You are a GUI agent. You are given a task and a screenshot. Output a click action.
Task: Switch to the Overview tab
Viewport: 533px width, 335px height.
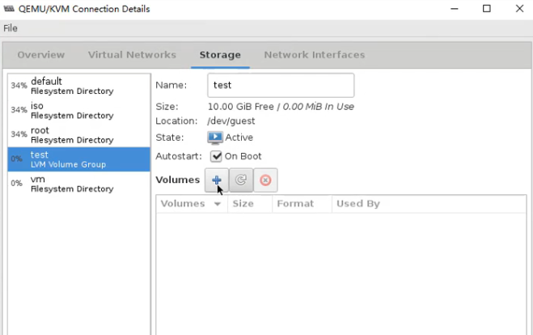pyautogui.click(x=41, y=55)
